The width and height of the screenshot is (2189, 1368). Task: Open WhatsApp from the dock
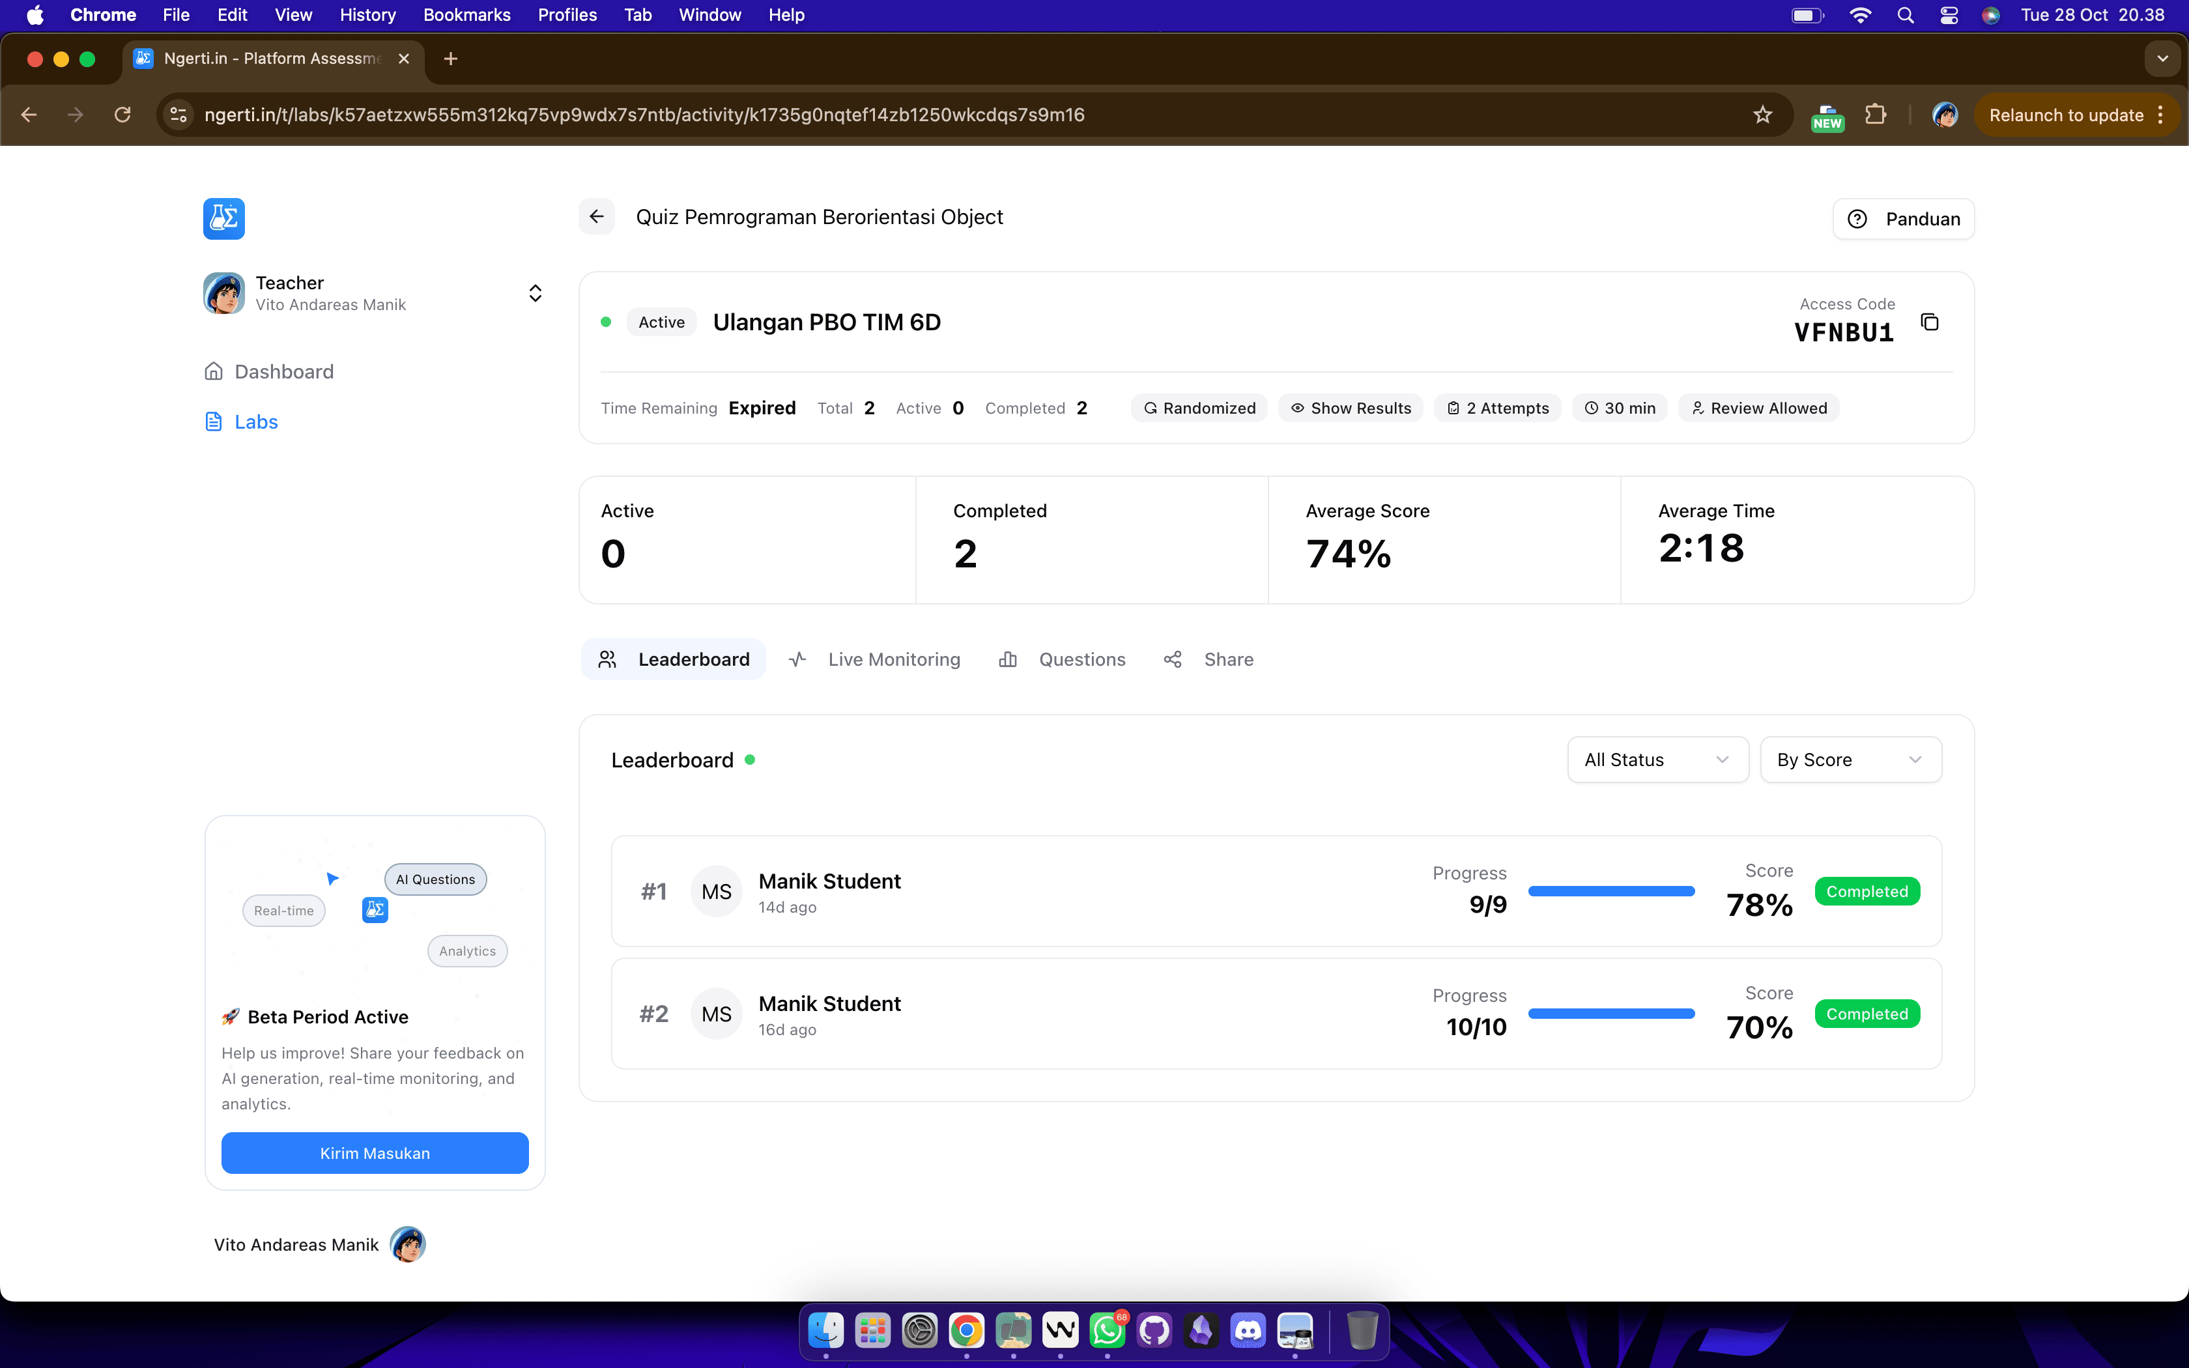click(1107, 1330)
